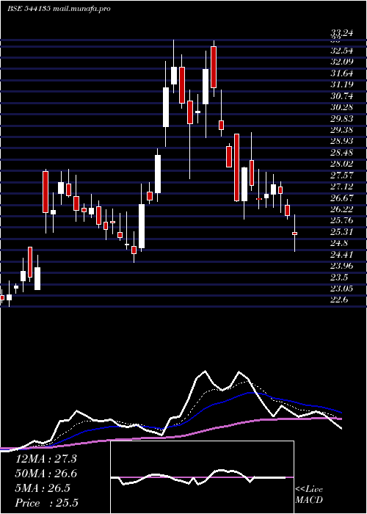Click the 25.76 price axis label
The image size is (367, 514).
pos(342,220)
